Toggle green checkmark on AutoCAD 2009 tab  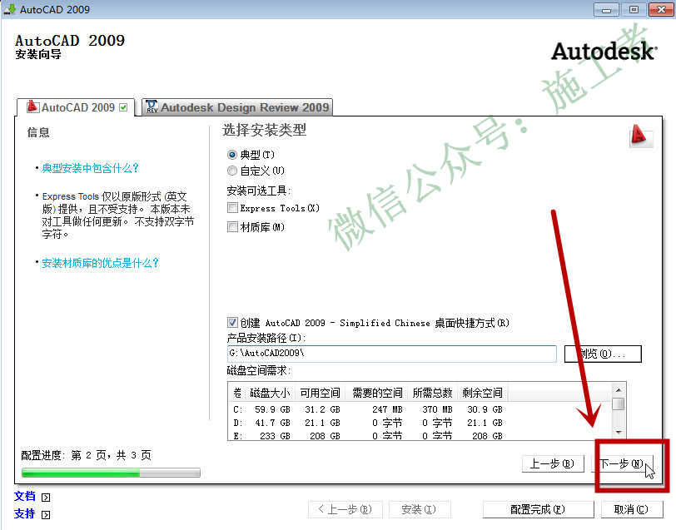point(123,107)
